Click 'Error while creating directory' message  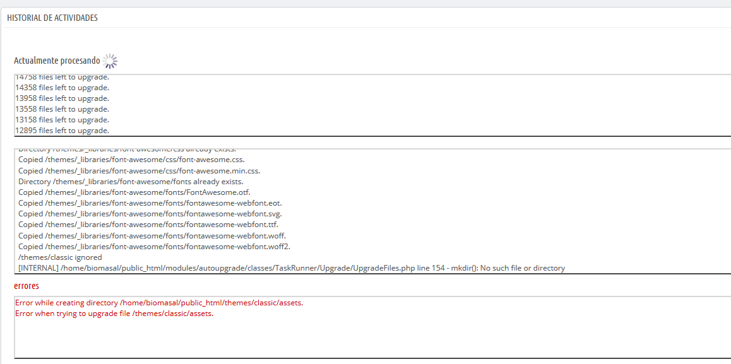tap(159, 303)
